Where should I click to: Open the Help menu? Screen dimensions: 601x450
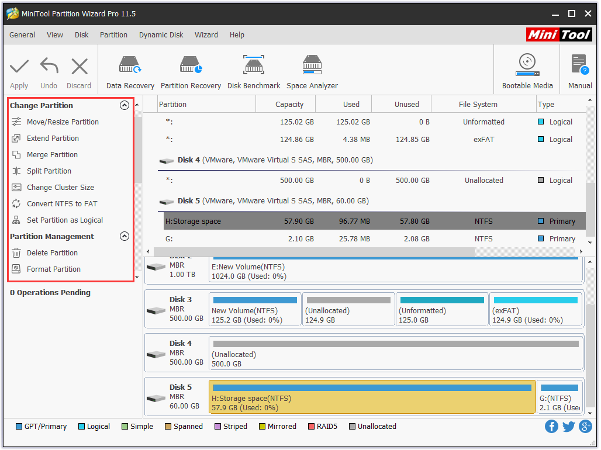point(237,35)
